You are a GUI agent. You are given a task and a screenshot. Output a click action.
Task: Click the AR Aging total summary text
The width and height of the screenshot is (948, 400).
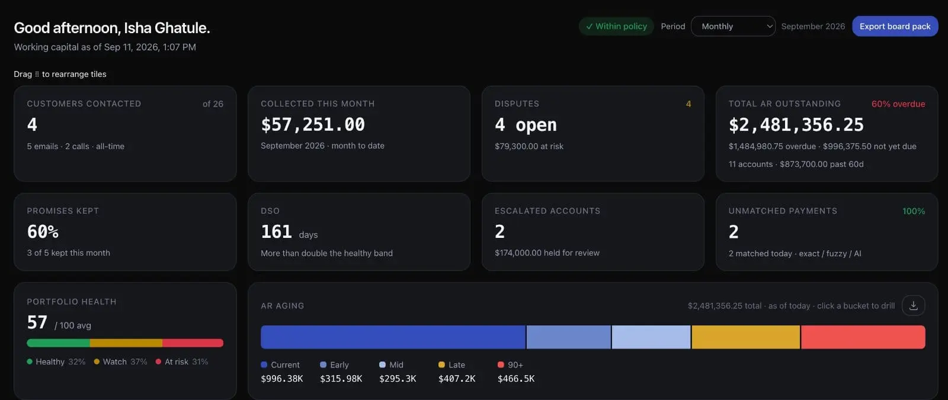point(791,306)
